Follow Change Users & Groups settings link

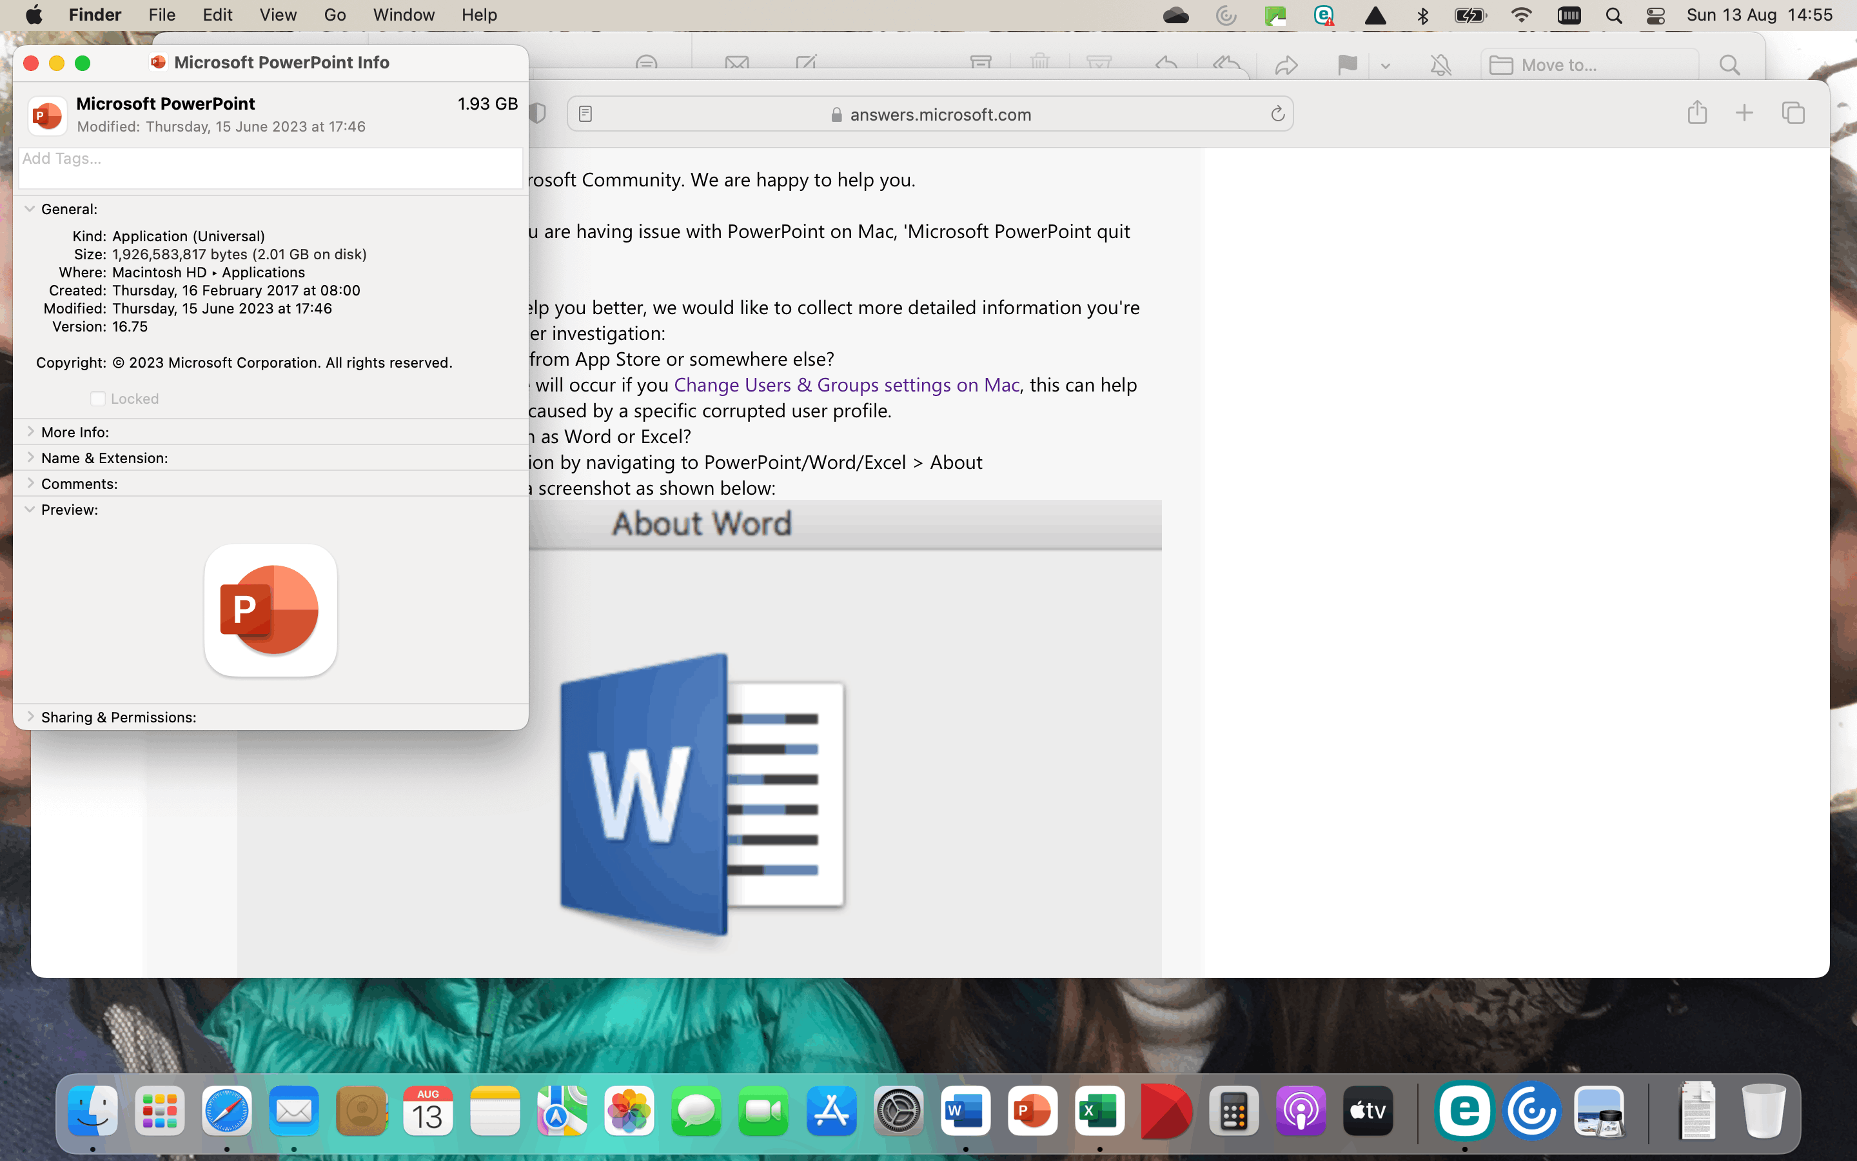coord(847,384)
